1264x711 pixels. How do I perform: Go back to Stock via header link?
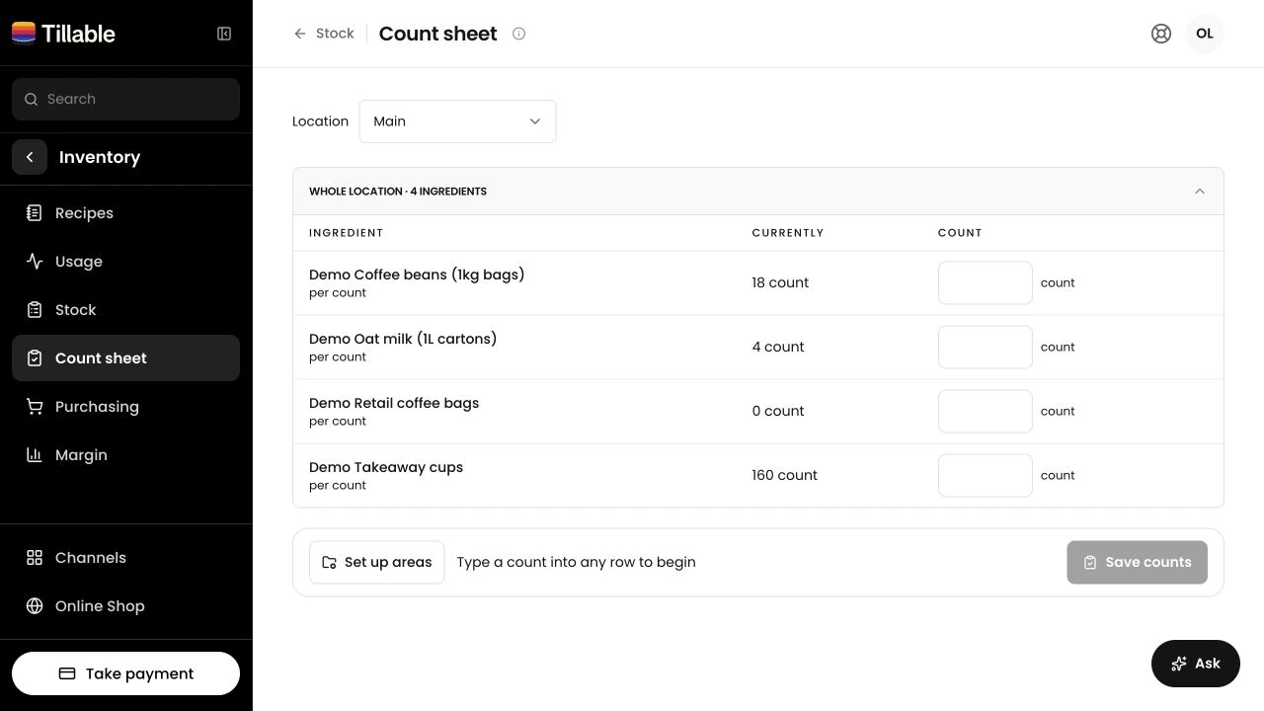tap(324, 34)
